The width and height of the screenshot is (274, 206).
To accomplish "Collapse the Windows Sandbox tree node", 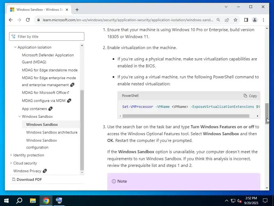I will pyautogui.click(x=20, y=116).
